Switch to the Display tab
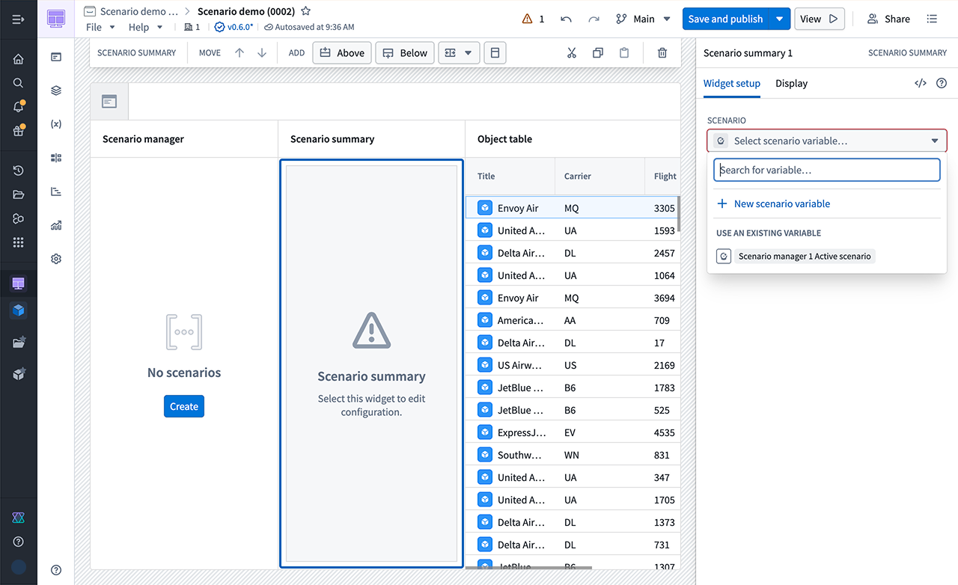This screenshot has height=585, width=958. click(791, 83)
